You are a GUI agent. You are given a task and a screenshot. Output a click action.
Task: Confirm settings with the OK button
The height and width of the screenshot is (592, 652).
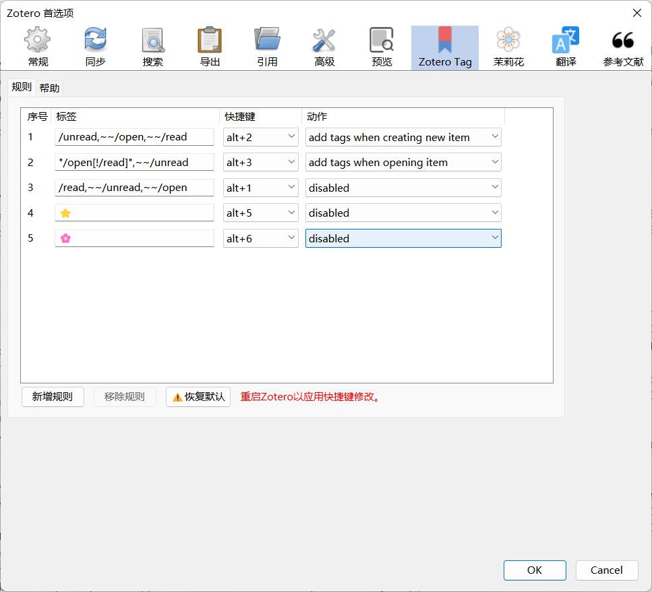click(534, 570)
